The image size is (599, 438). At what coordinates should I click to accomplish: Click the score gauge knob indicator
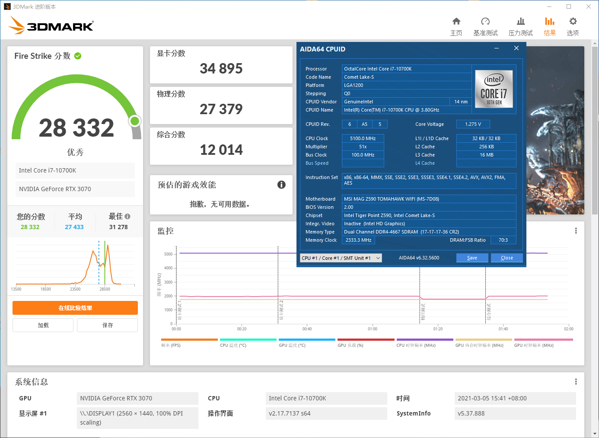135,121
